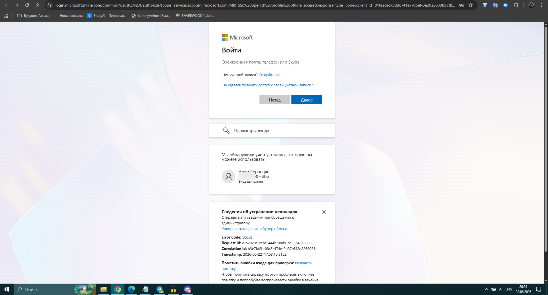548x295 pixels.
Task: Go back with the browser back arrow
Action: [7, 5]
